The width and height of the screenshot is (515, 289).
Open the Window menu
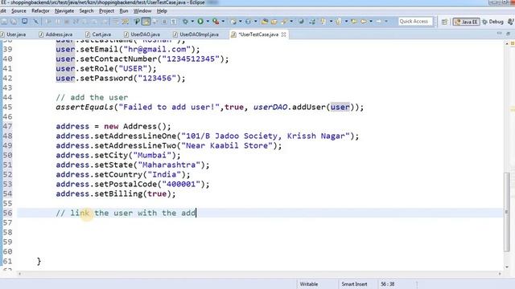(x=142, y=10)
